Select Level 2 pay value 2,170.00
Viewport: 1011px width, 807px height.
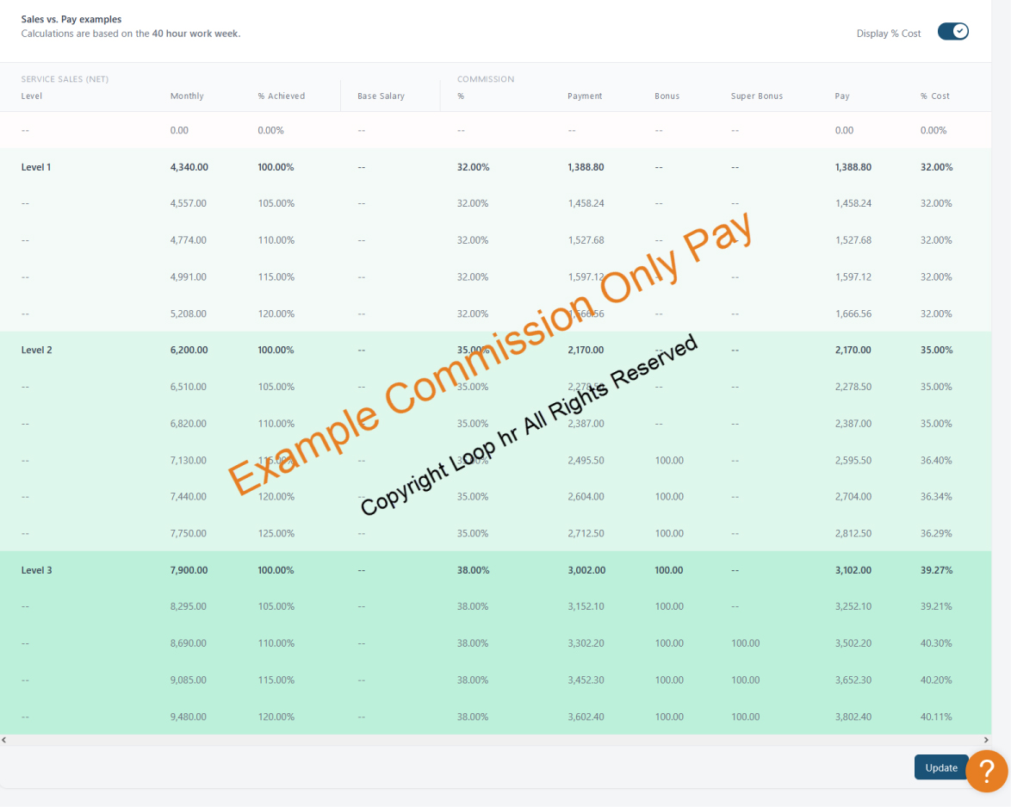(853, 351)
